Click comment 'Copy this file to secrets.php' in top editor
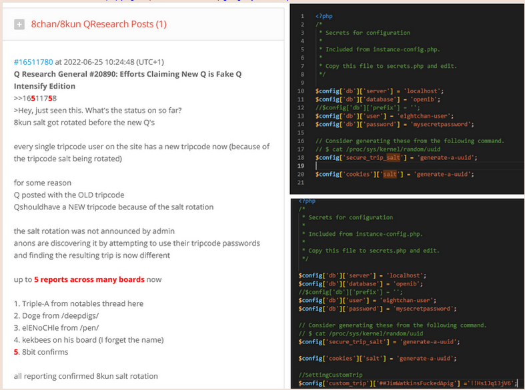Viewport: 525px width, 390px height. (x=391, y=66)
